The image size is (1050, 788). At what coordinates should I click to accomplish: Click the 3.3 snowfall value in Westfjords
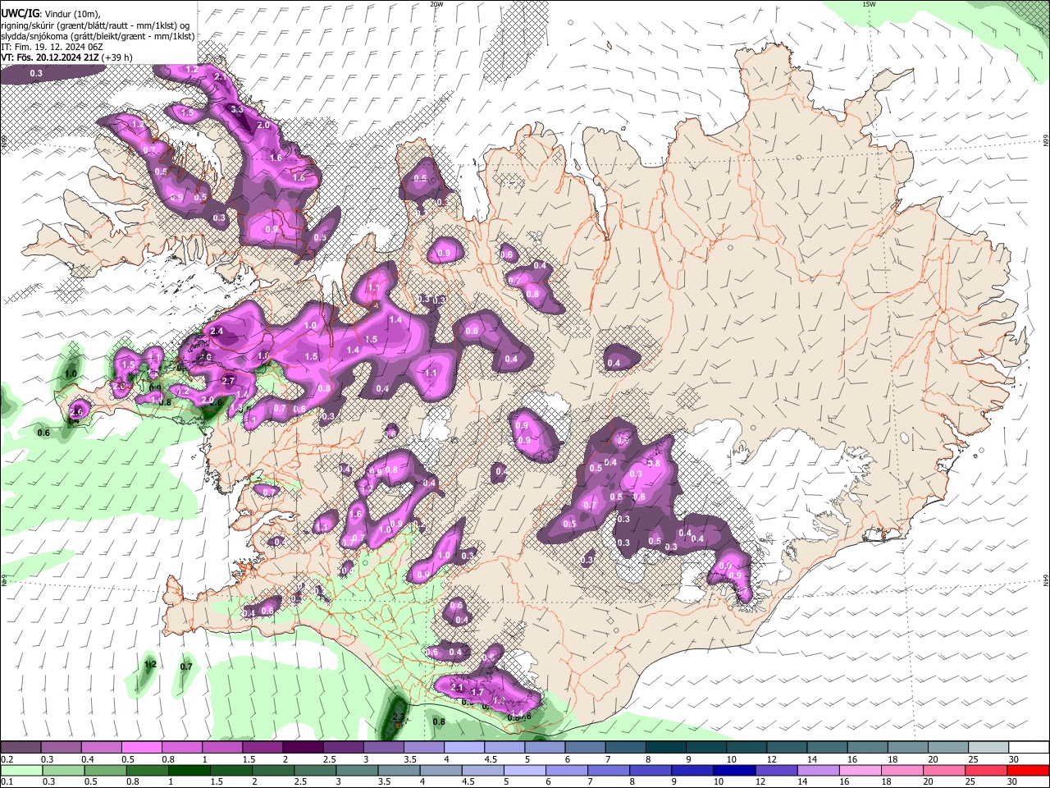[x=237, y=109]
